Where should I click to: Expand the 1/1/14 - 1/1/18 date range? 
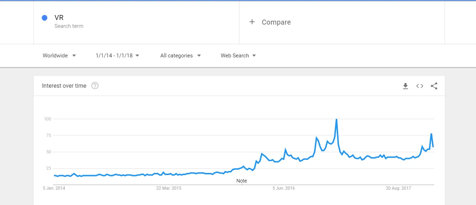click(117, 56)
